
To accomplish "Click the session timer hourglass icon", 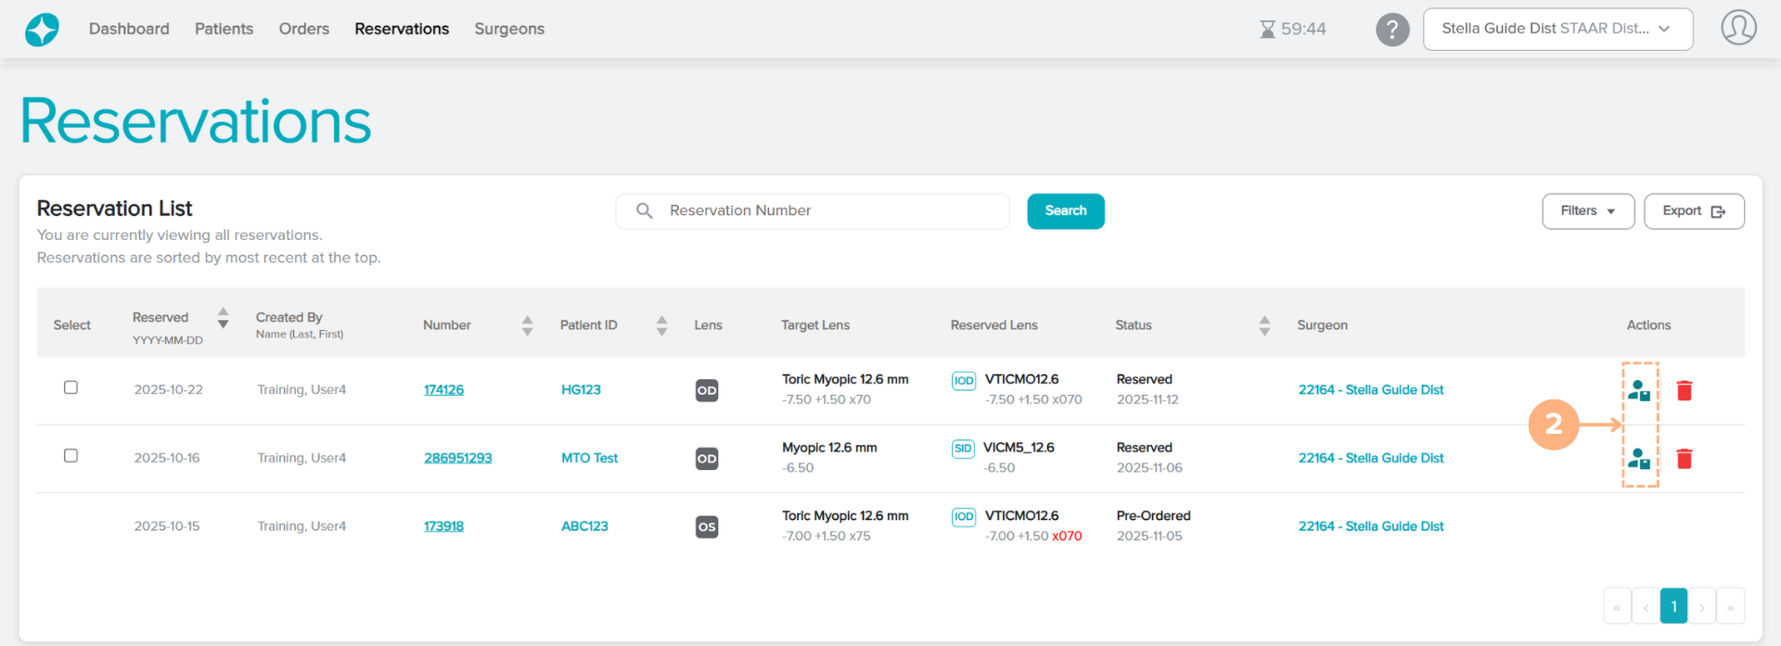I will point(1267,30).
